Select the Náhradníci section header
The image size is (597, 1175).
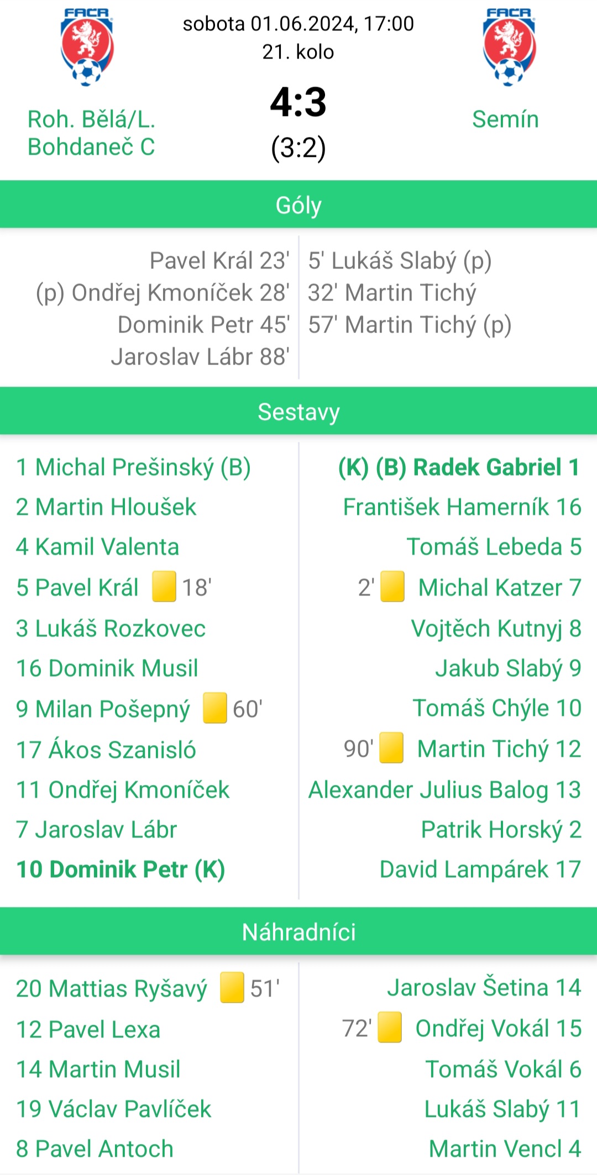click(x=298, y=931)
